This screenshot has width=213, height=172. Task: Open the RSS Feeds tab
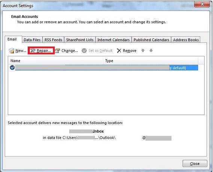(x=53, y=40)
